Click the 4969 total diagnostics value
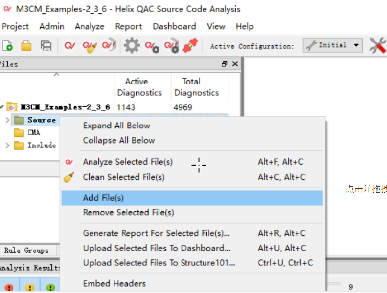This screenshot has height=293, width=387. (182, 107)
